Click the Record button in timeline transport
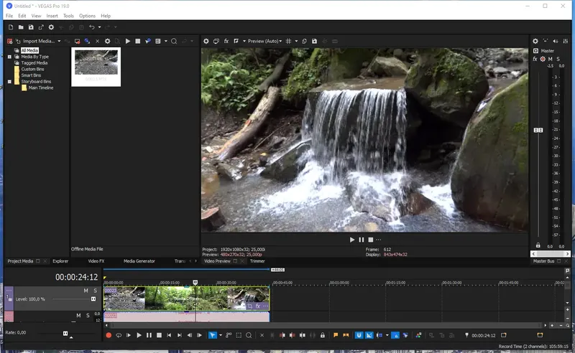 pyautogui.click(x=109, y=335)
